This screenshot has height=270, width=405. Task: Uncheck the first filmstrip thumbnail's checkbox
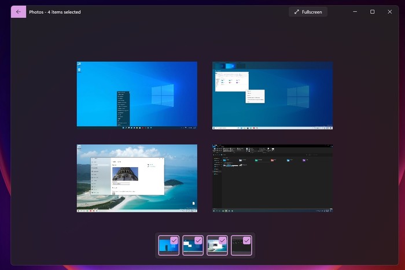point(175,240)
